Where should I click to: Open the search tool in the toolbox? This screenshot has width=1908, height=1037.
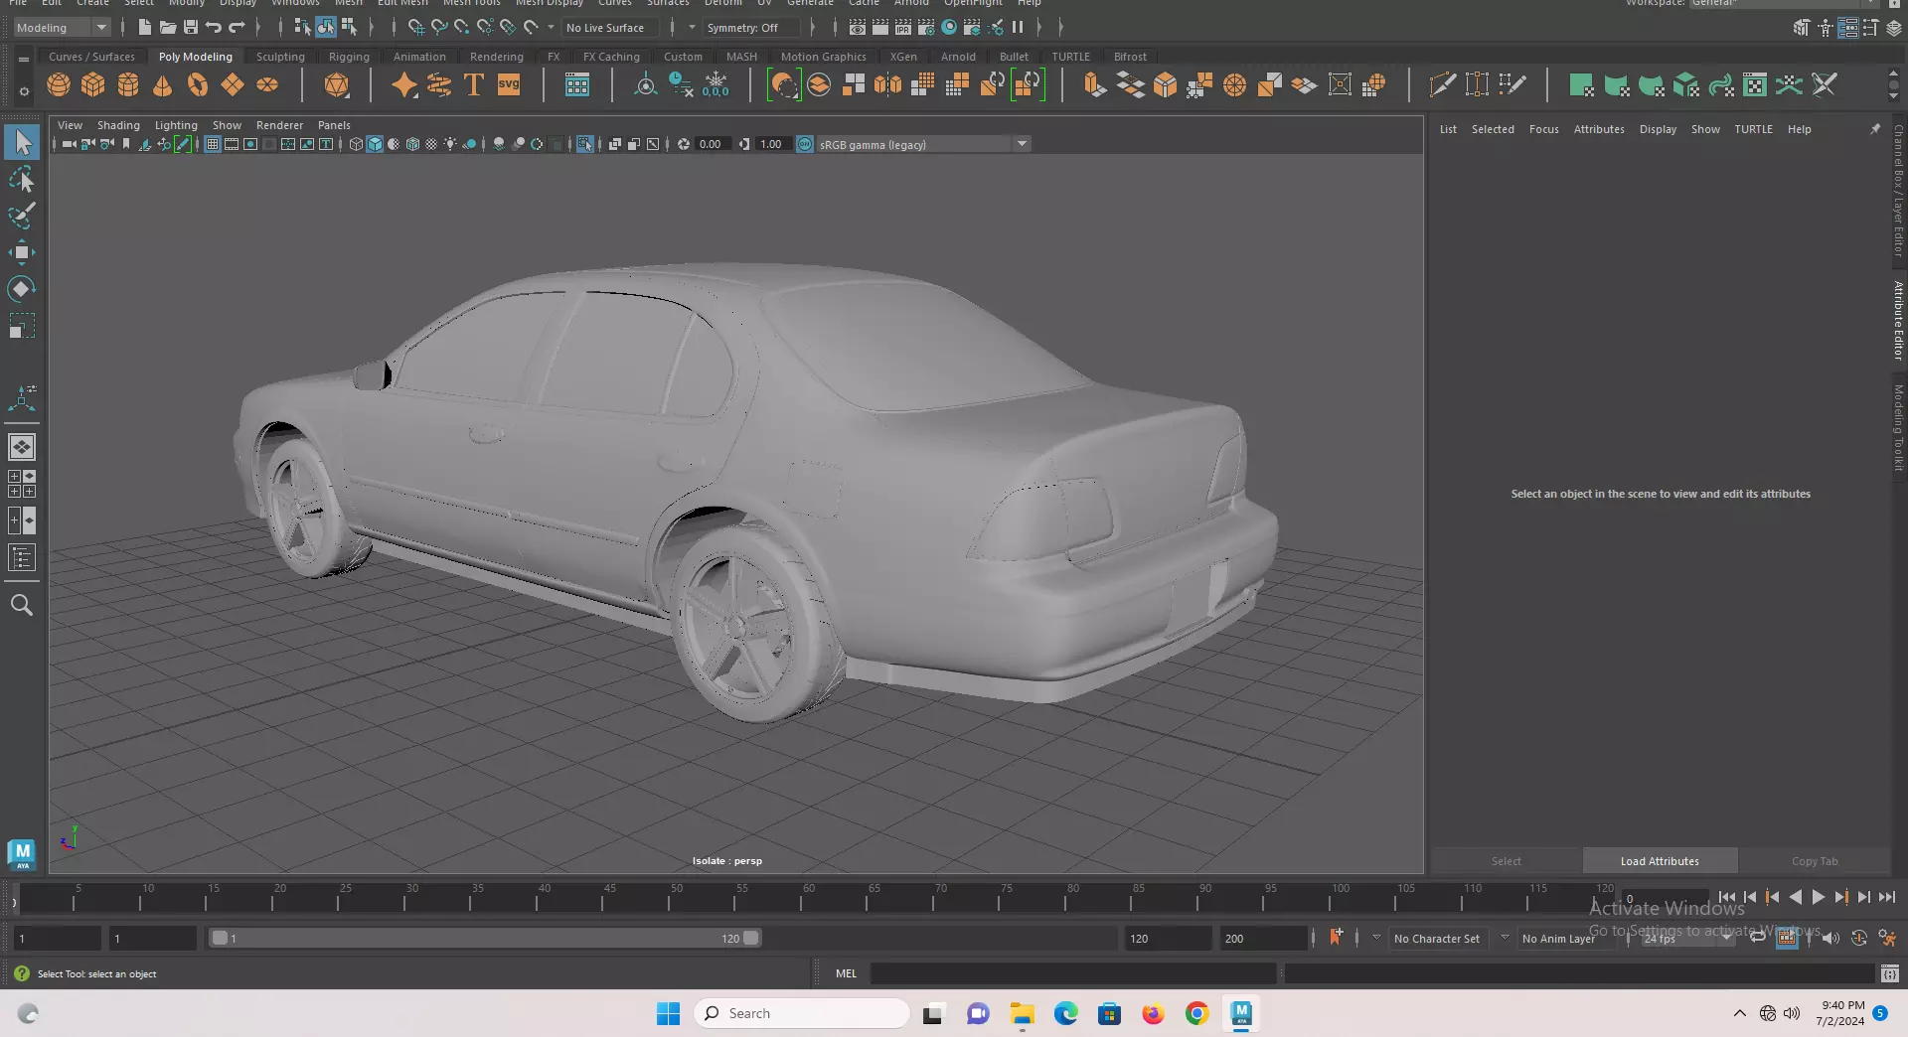22,605
